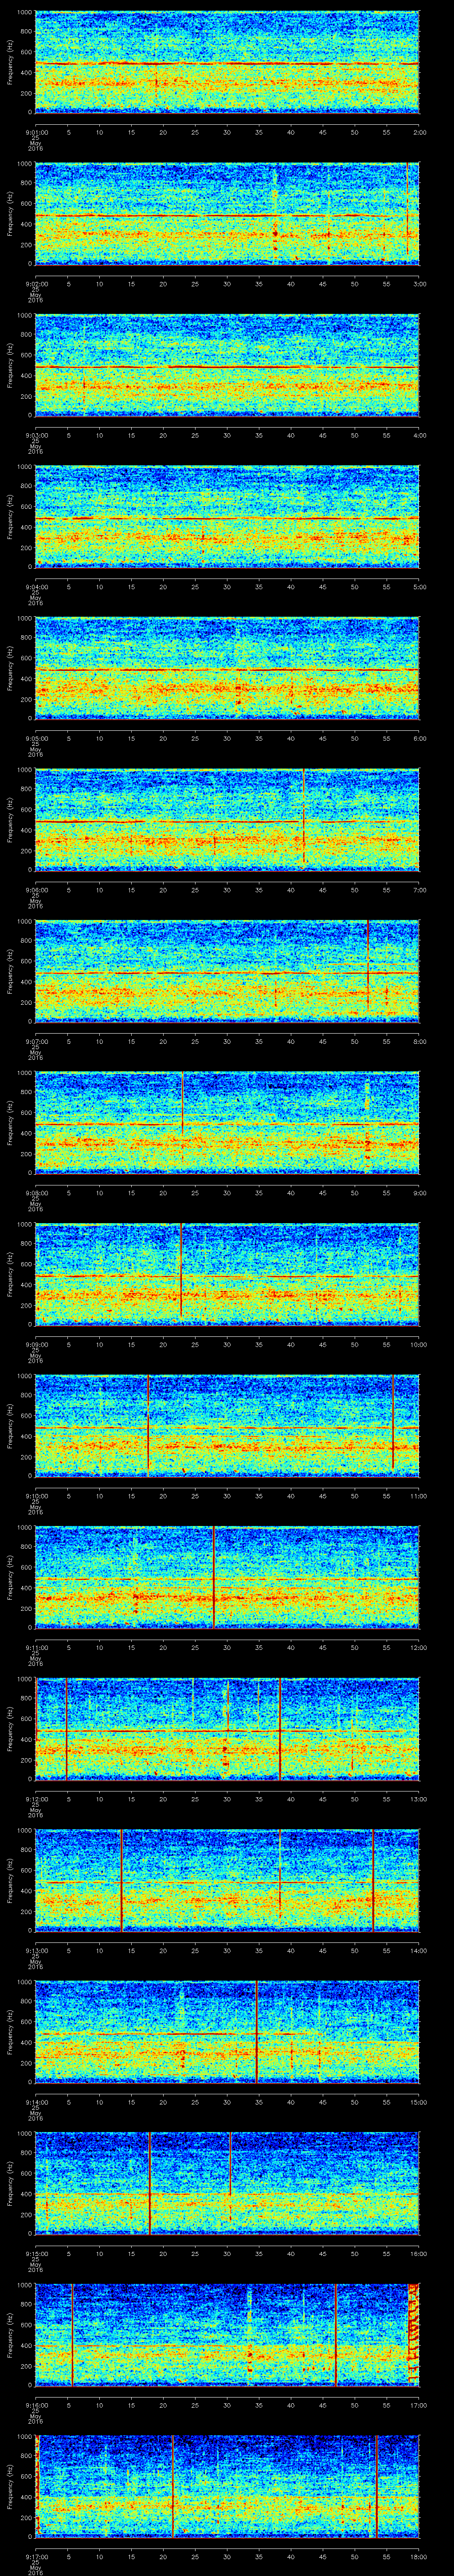Click the '9:04:00' time axis label
This screenshot has height=2576, width=454.
click(36, 587)
